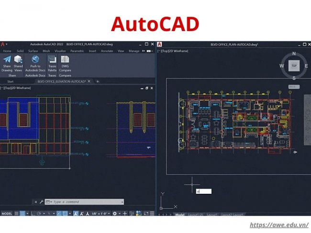Open the Home ribbon tab
The image size is (311, 233).
coord(7,51)
